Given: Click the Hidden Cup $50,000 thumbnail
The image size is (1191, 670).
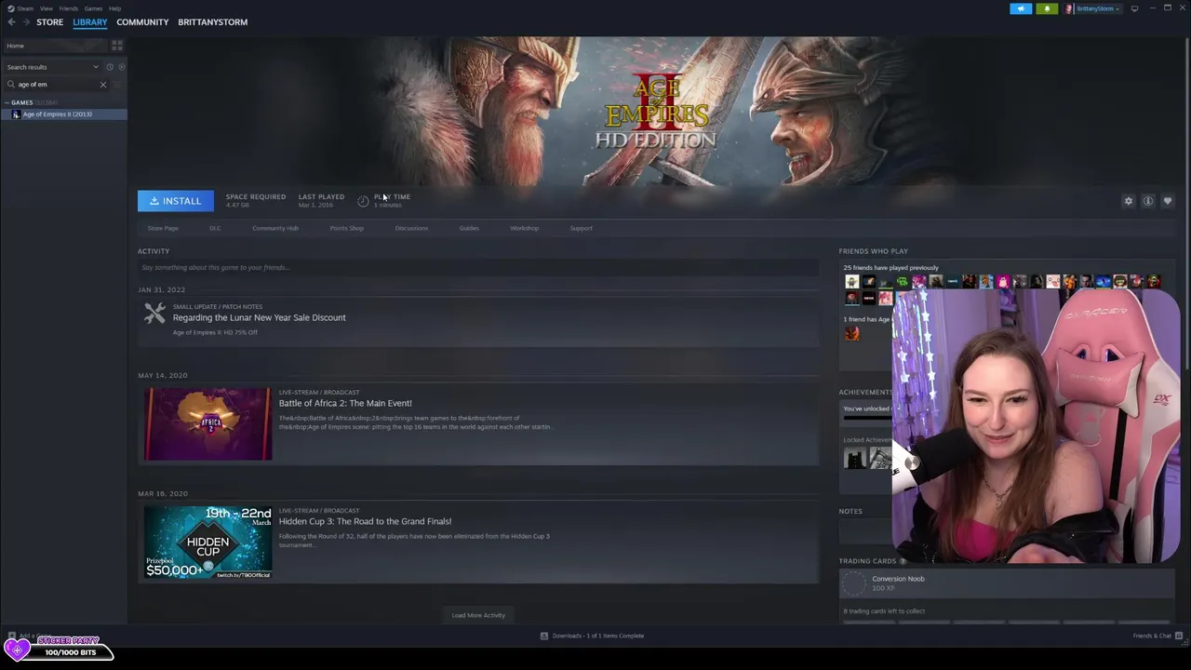Looking at the screenshot, I should click(208, 543).
